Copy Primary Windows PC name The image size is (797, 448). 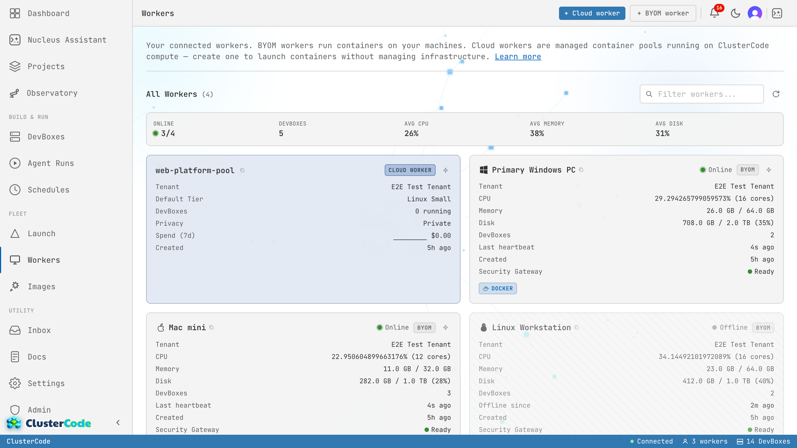pos(581,170)
